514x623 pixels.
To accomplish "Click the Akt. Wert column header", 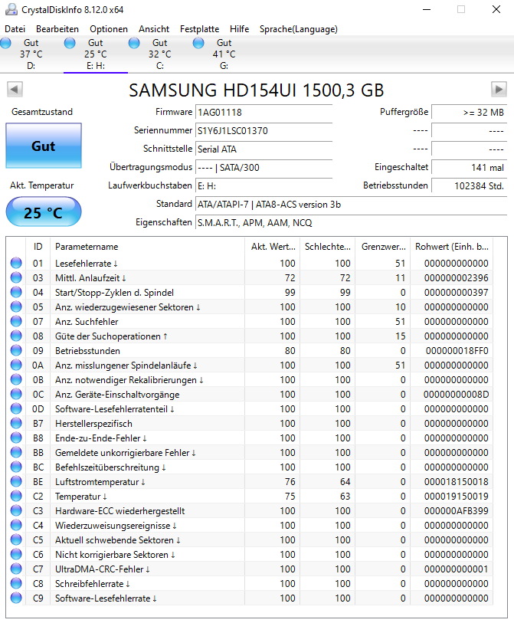I will (273, 247).
